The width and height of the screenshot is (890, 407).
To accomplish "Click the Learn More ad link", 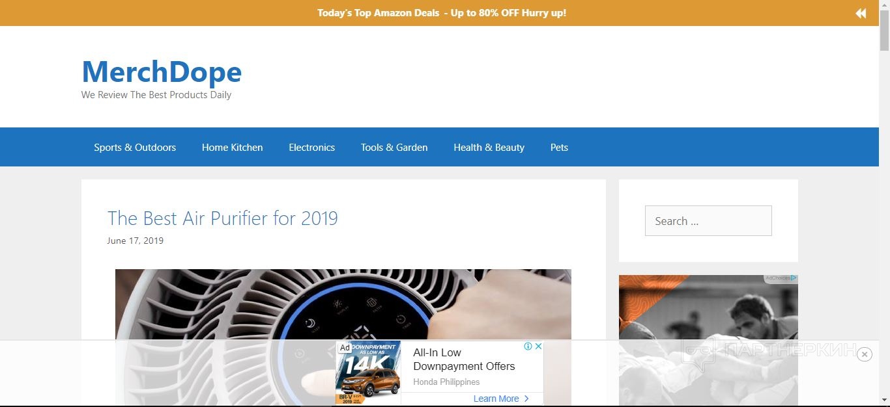I will click(496, 399).
